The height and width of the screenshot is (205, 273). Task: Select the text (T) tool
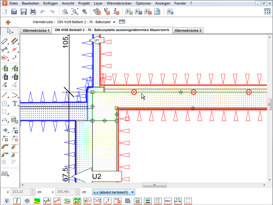[x=14, y=103]
